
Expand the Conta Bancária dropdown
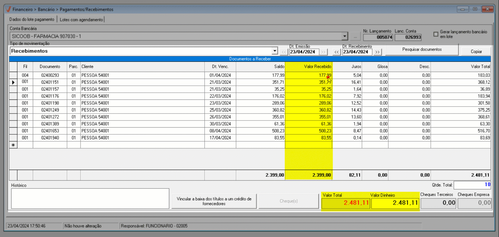344,36
